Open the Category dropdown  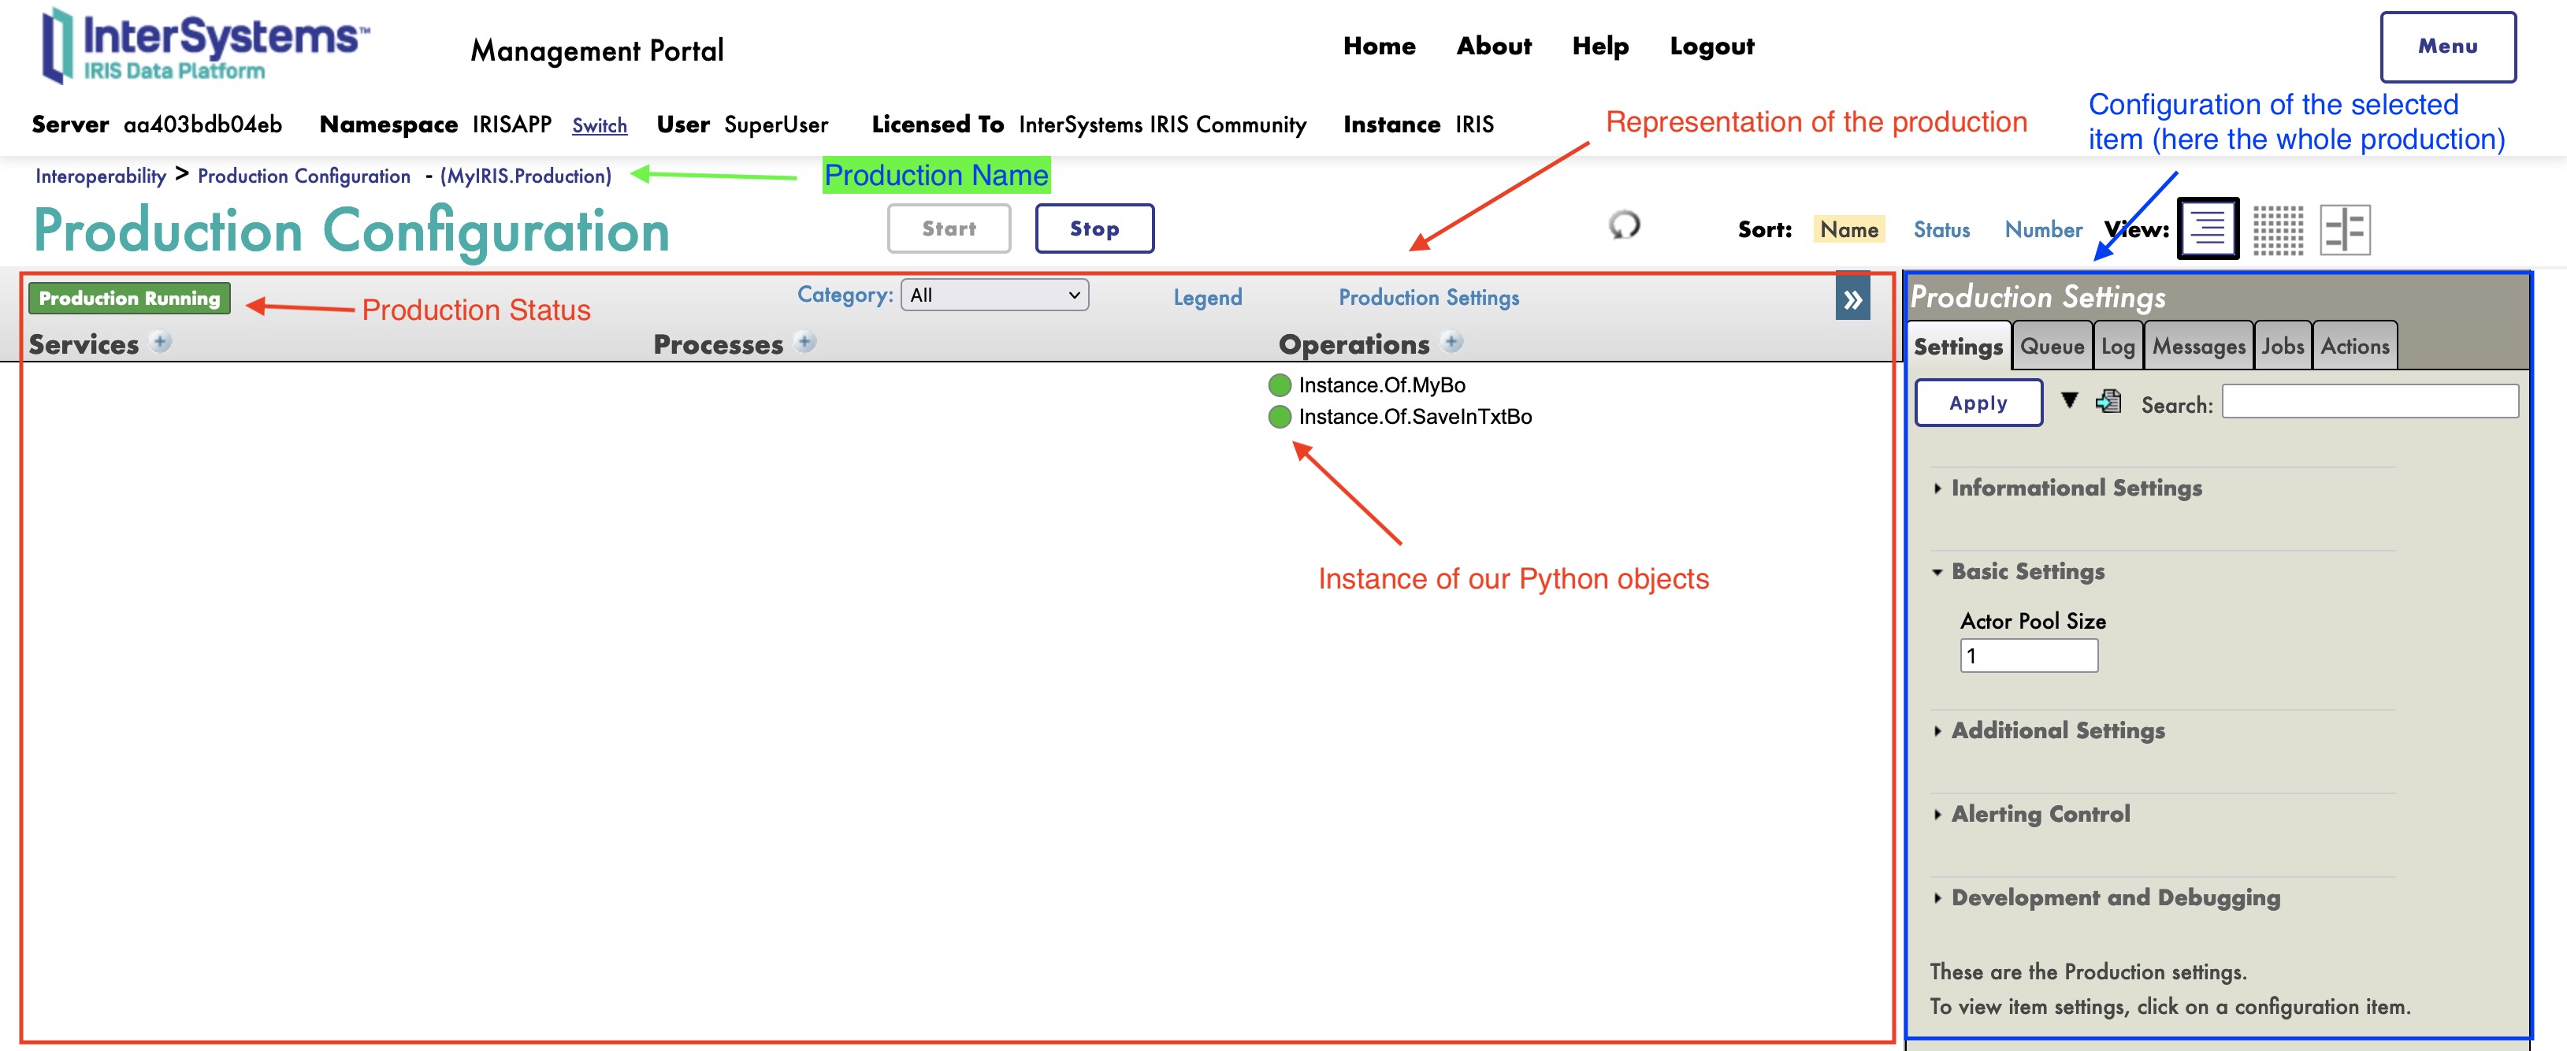coord(994,295)
